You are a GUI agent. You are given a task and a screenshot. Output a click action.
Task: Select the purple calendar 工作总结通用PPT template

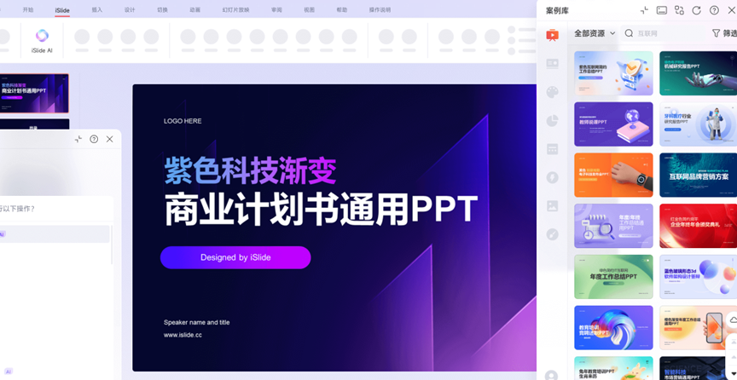tap(613, 226)
